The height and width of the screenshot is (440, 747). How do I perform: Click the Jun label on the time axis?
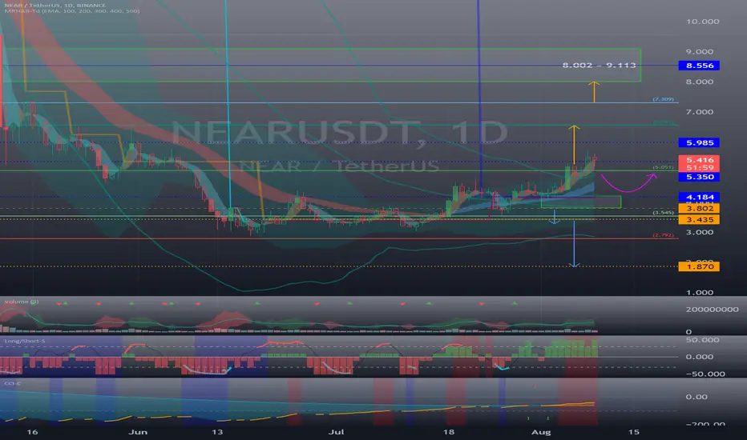(138, 432)
